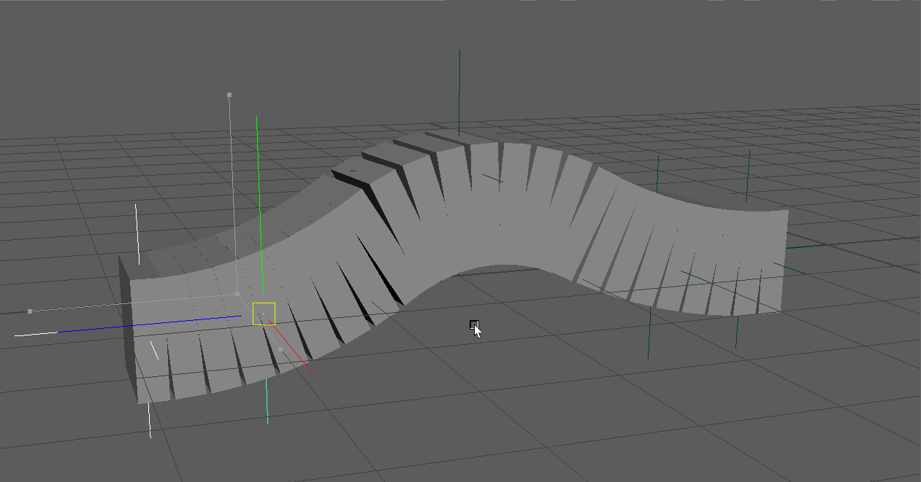Select the gray handle atop the vertical white manipulator line
The width and height of the screenshot is (921, 482).
(x=229, y=95)
